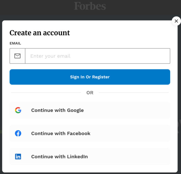
Task: Click the LinkedIn logo icon
Action: (x=18, y=156)
